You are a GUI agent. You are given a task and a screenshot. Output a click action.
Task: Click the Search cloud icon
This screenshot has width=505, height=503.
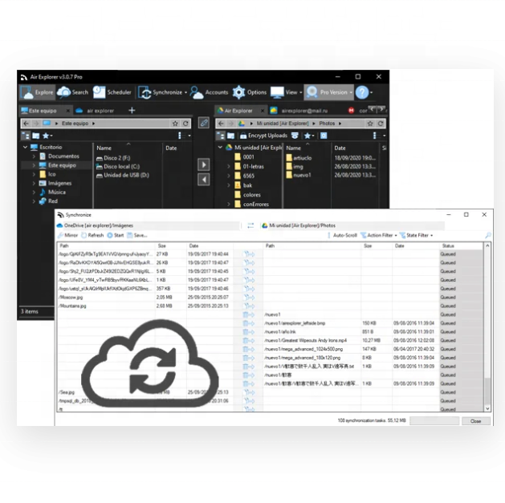[x=63, y=92]
